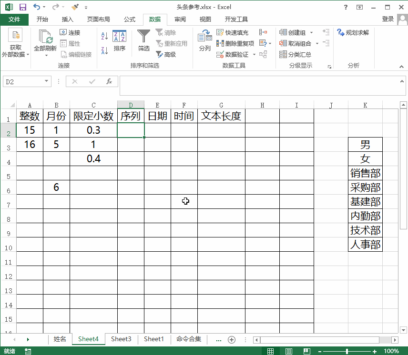
Task: Open Customize Quick Access Toolbar dropdown
Action: point(86,7)
